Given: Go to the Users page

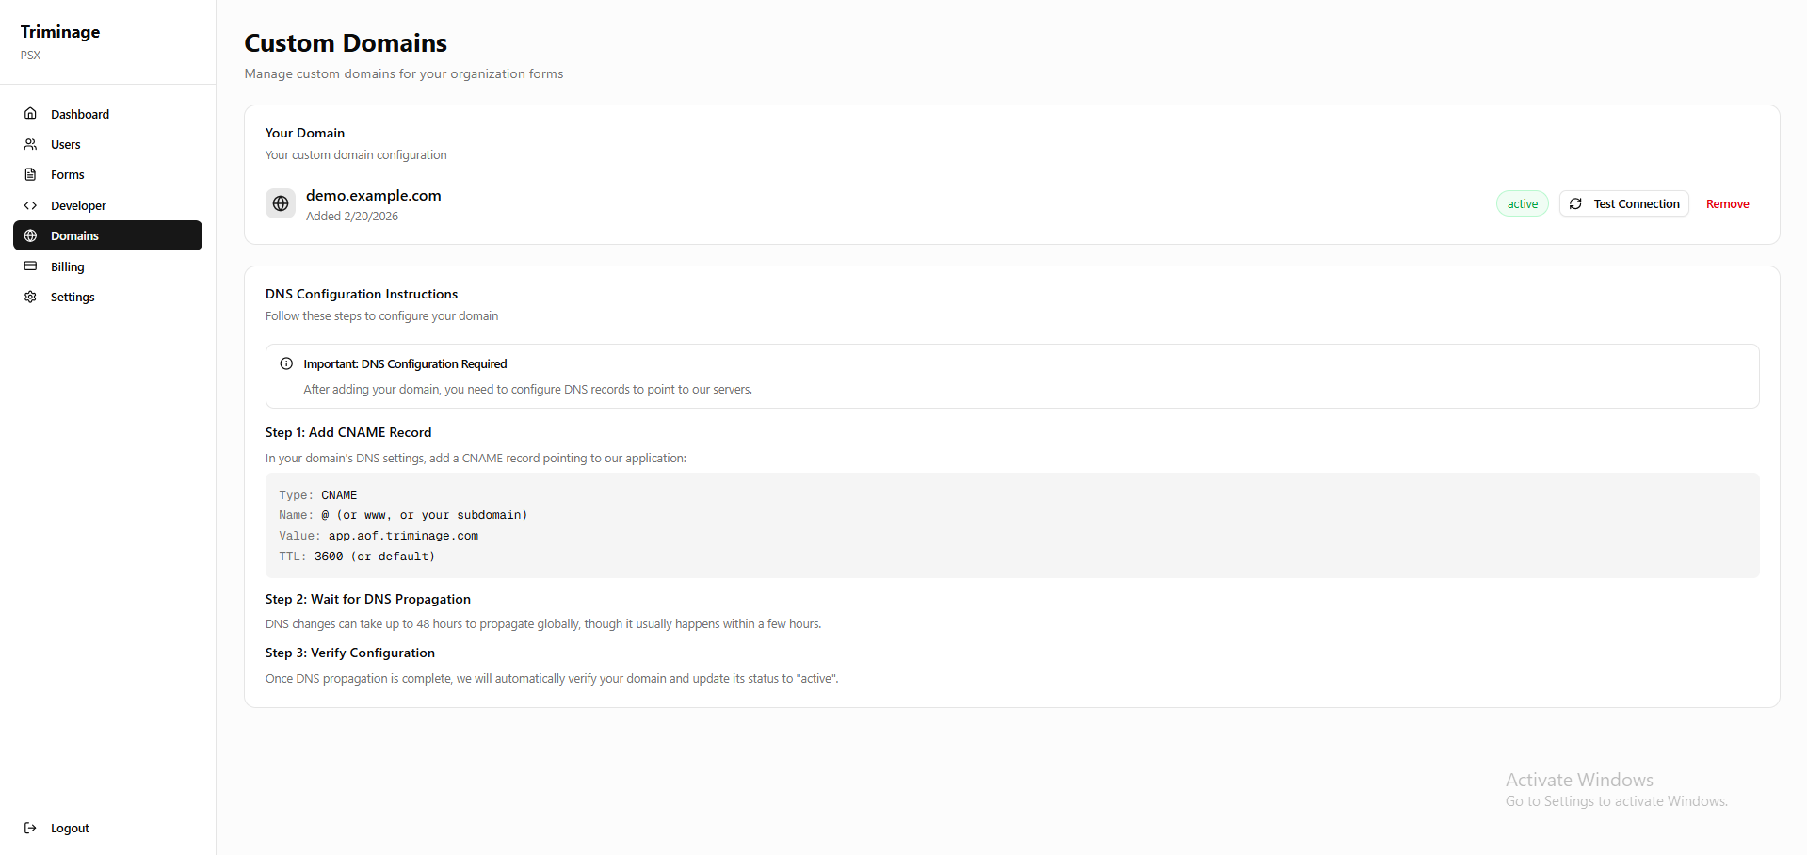Looking at the screenshot, I should (66, 144).
